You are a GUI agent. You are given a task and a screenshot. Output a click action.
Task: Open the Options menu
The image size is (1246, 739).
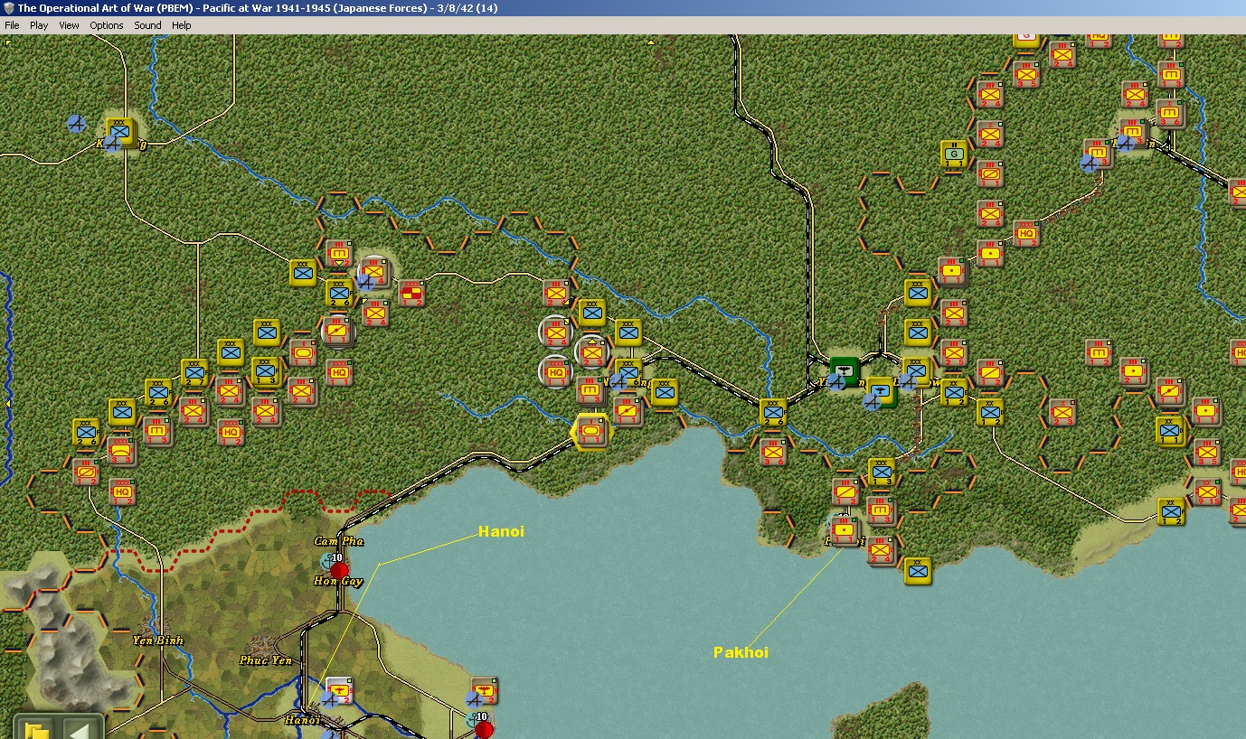pyautogui.click(x=107, y=25)
